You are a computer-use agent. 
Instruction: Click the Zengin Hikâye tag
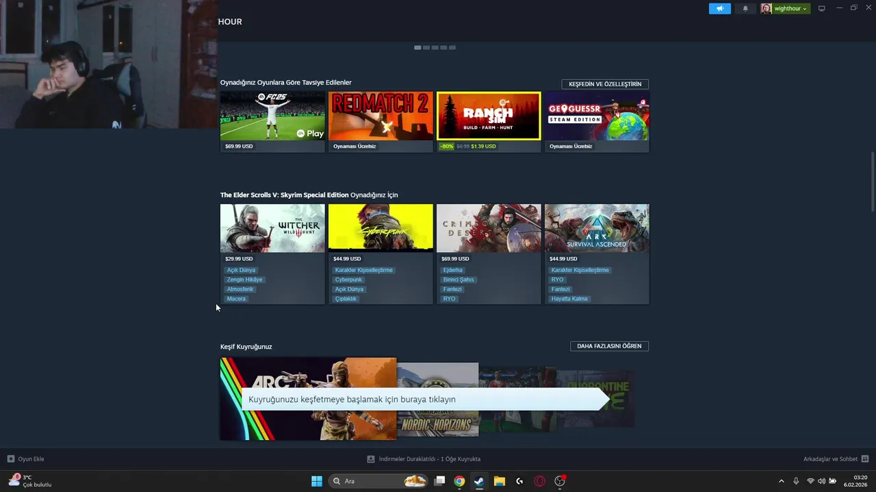[244, 279]
